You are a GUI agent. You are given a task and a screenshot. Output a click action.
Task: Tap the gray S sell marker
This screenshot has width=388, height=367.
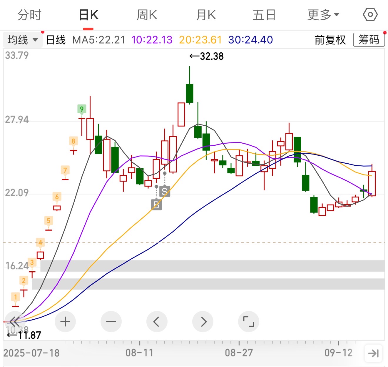click(165, 191)
